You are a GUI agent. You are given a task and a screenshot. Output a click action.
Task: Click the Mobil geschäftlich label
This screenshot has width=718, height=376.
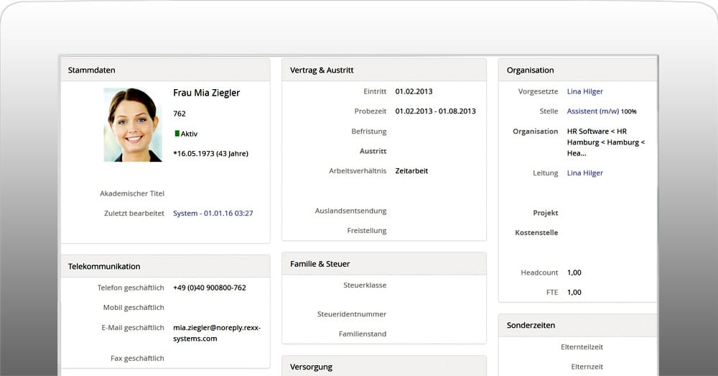pos(134,307)
